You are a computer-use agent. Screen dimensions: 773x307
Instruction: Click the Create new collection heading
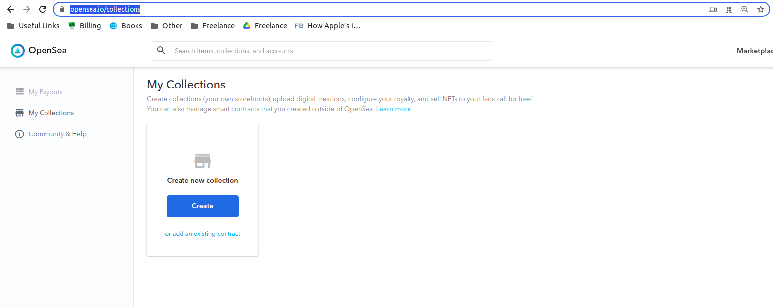[x=203, y=180]
